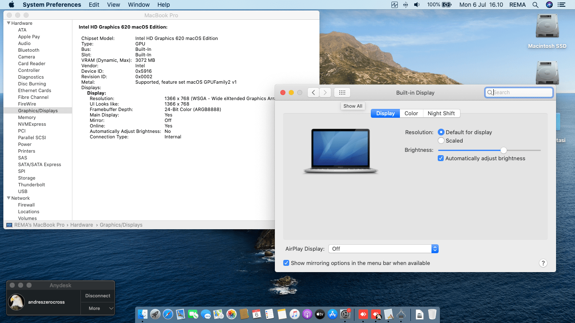Select Graphics/Displays in the hardware sidebar
The height and width of the screenshot is (323, 575).
(x=37, y=111)
